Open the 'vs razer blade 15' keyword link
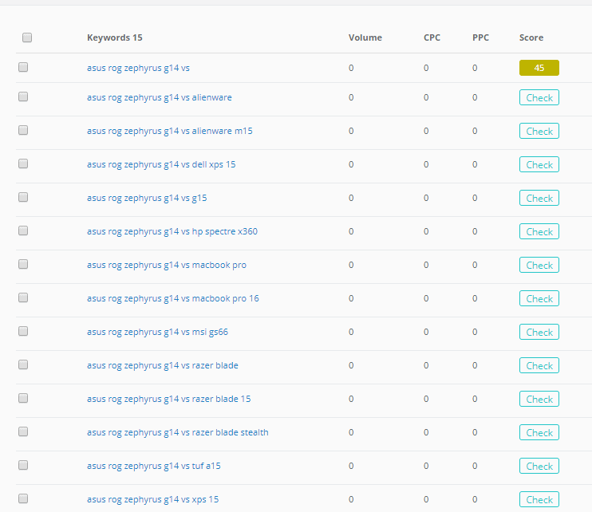Image resolution: width=592 pixels, height=512 pixels. tap(169, 399)
